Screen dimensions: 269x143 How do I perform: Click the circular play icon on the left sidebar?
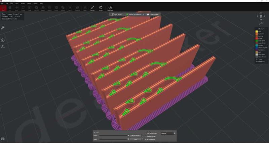(3, 40)
